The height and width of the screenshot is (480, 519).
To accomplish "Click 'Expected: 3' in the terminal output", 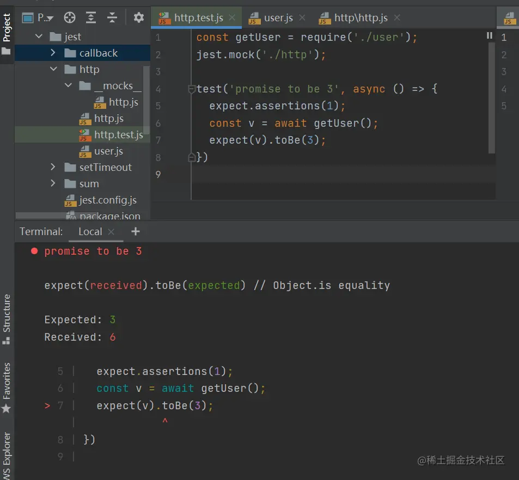I will click(x=80, y=319).
